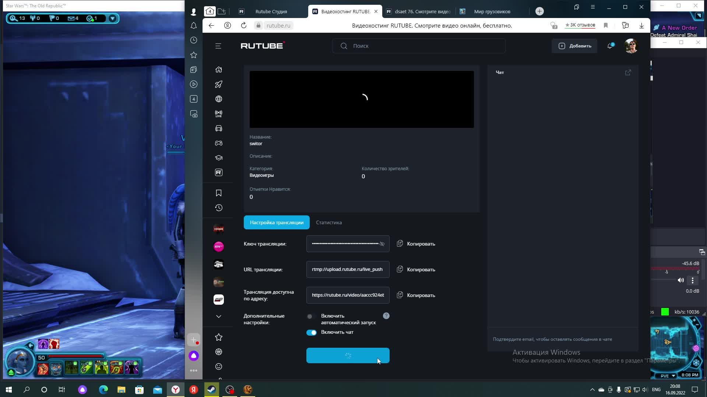707x397 pixels.
Task: Switch to the "Статистика" tab
Action: [x=328, y=222]
